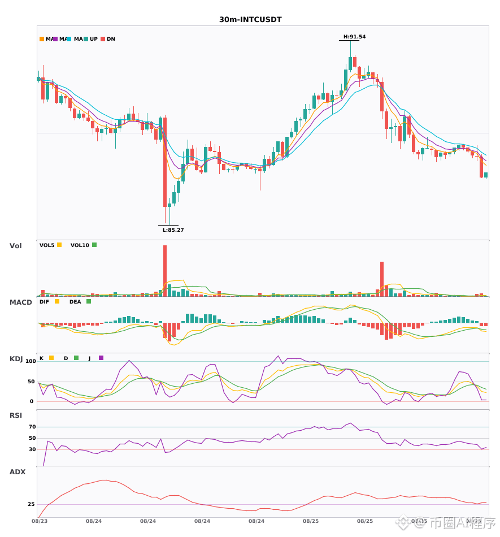Select the MACD panel label
The image size is (500, 537).
pyautogui.click(x=20, y=302)
